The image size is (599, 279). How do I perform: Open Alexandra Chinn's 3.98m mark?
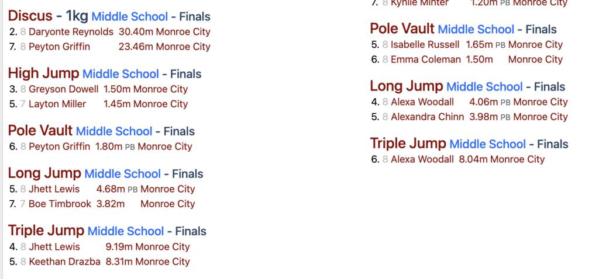click(483, 117)
